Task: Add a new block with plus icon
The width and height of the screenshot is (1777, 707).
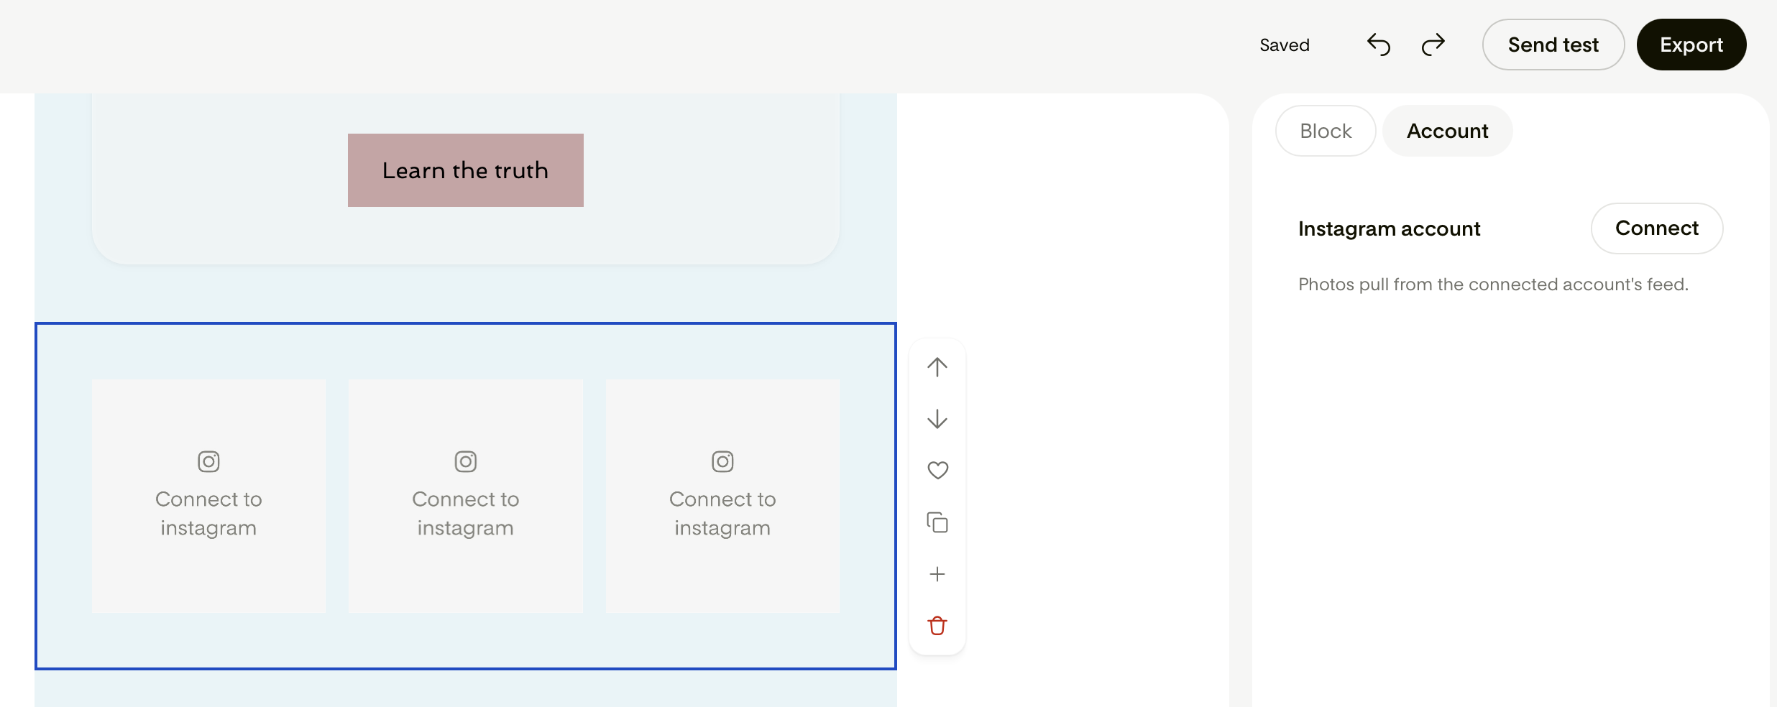Action: (937, 574)
